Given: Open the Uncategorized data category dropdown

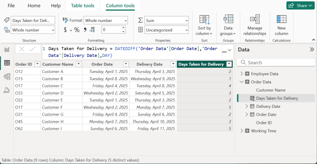Looking at the screenshot, I should point(167,30).
